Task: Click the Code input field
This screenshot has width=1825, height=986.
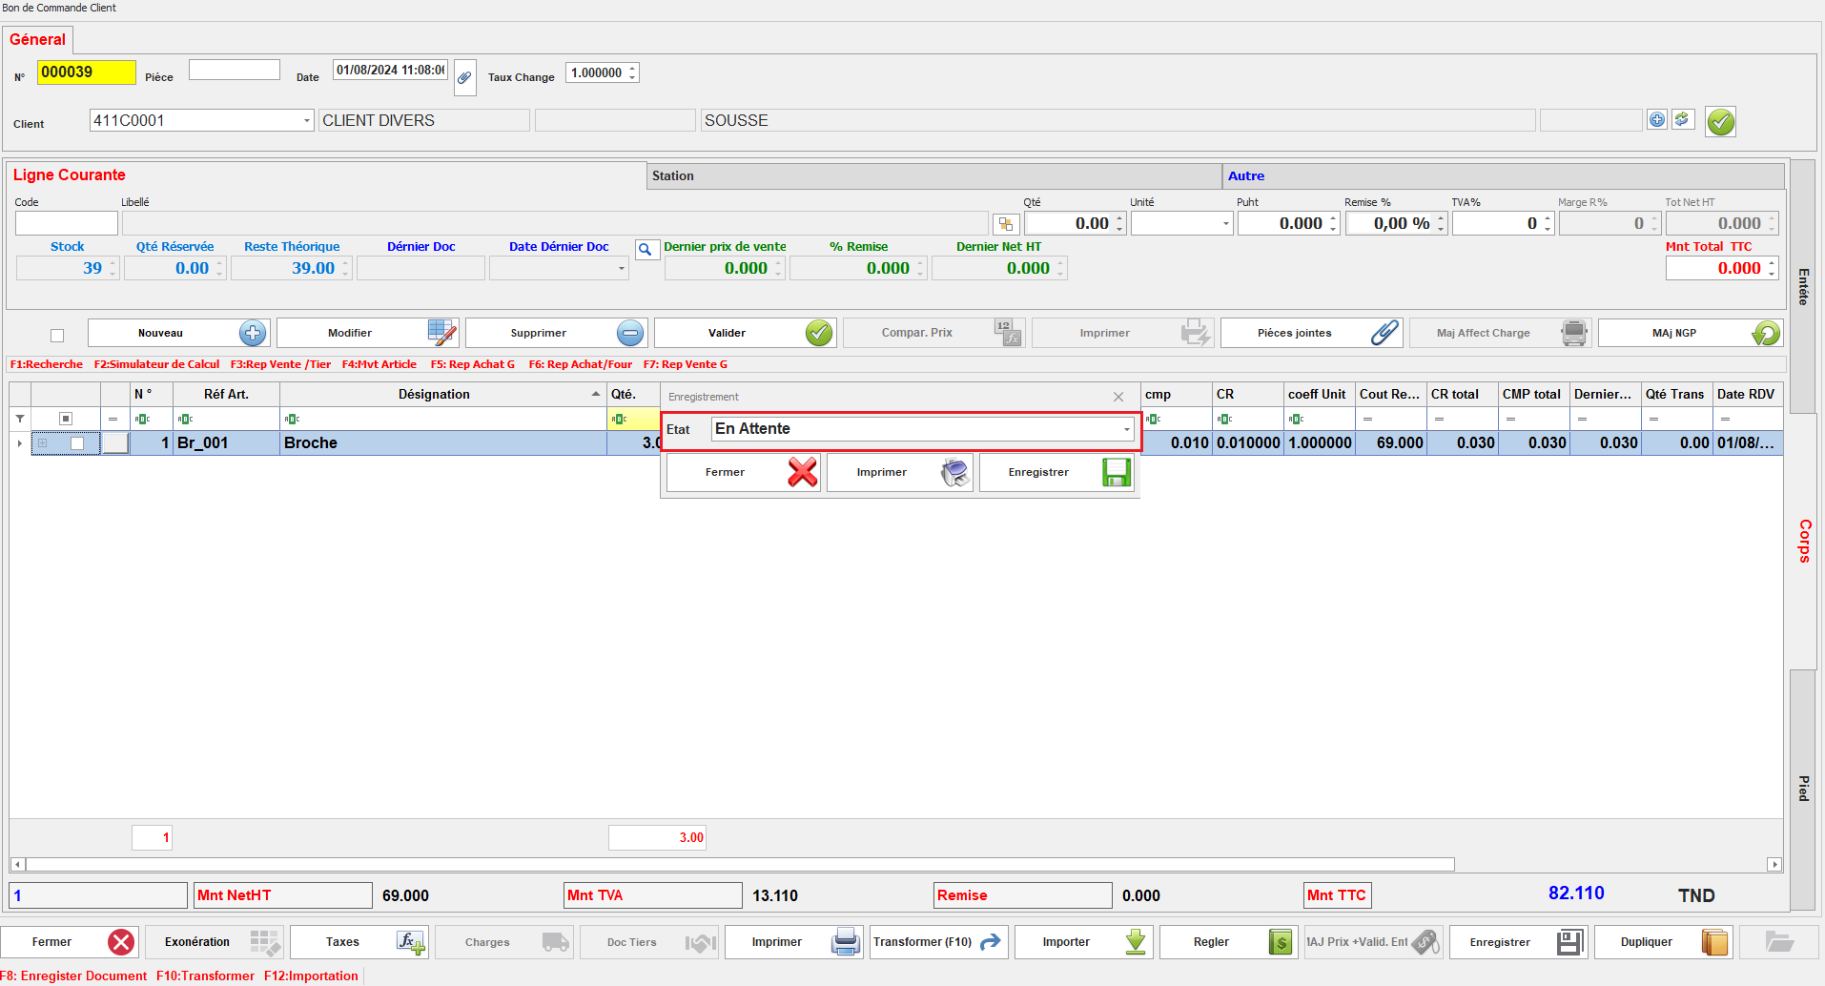Action: (x=67, y=223)
